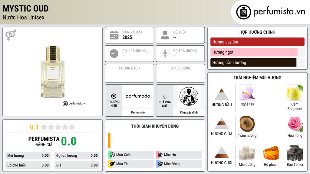This screenshot has height=174, width=310.
Task: Click the perfumer illustration Chưa xác định
Action: click(189, 96)
